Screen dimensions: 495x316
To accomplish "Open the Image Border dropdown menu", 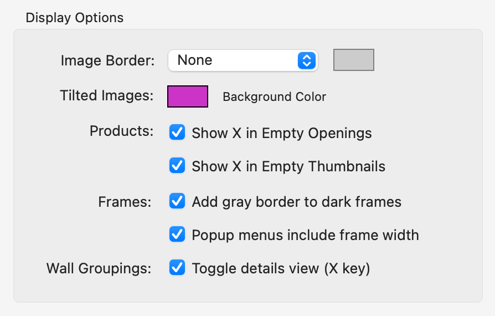I will (241, 60).
